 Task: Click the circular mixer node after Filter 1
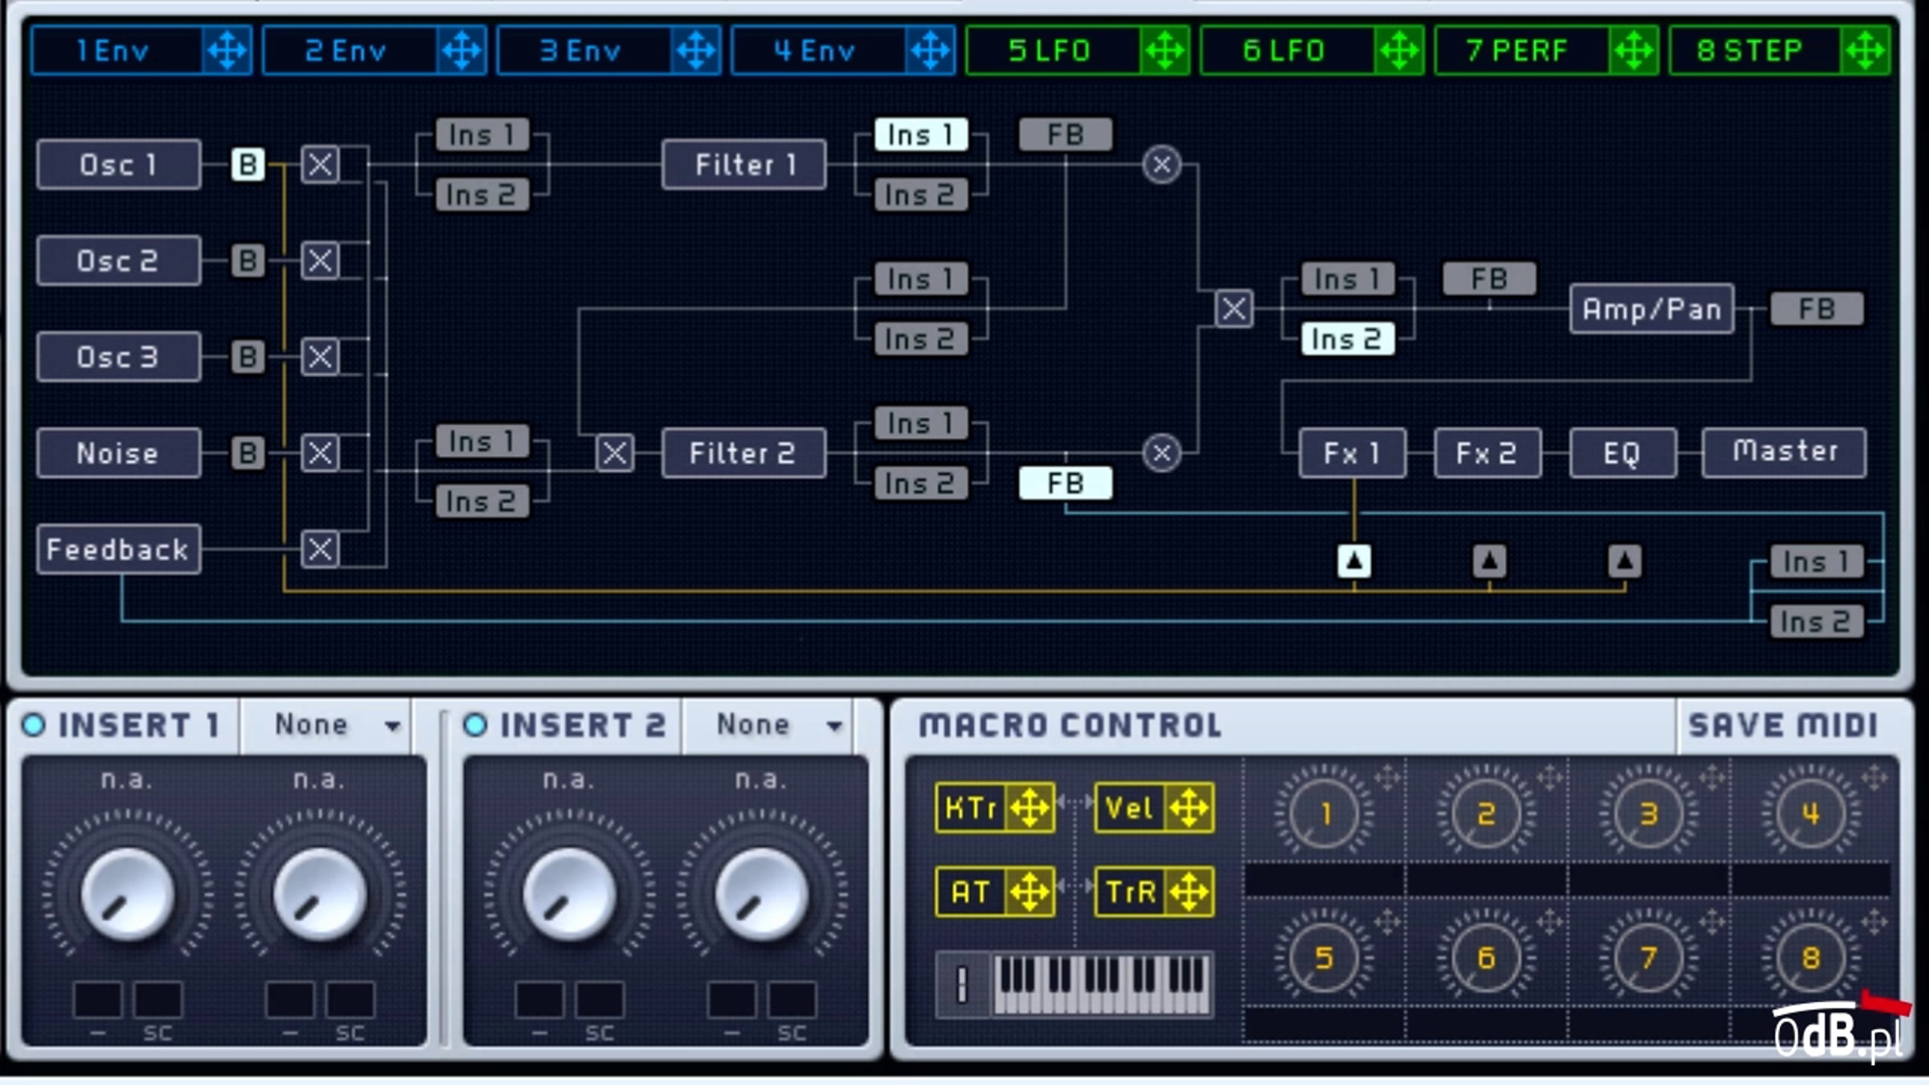(x=1161, y=165)
